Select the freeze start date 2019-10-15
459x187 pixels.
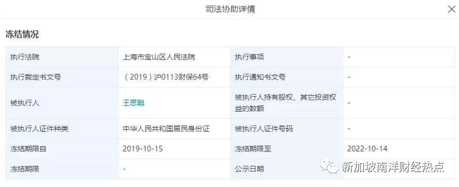142,149
